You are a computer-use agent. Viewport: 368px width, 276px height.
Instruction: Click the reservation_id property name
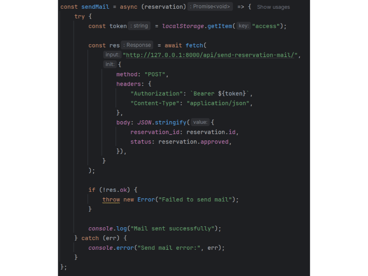[x=155, y=132]
